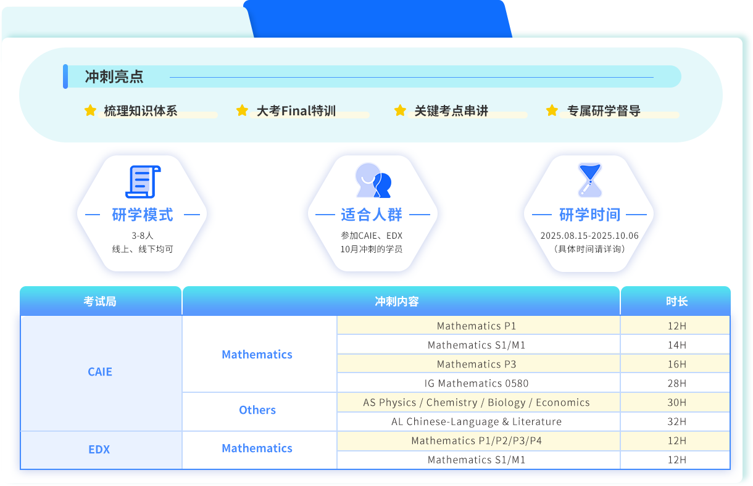Viewport: 753px width, 486px height.
Task: Select AL Chinese-Language & Literature course
Action: (476, 422)
